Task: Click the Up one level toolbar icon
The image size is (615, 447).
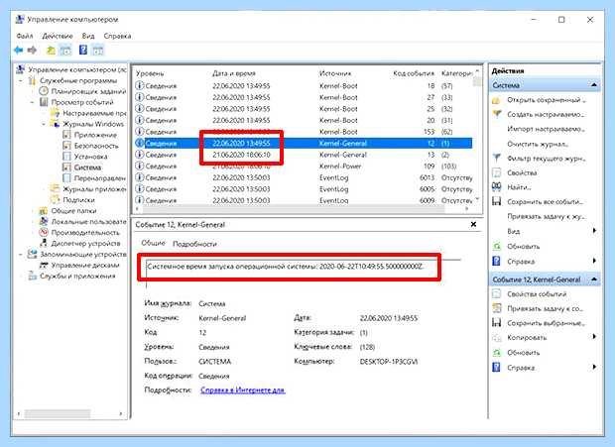Action: click(51, 51)
